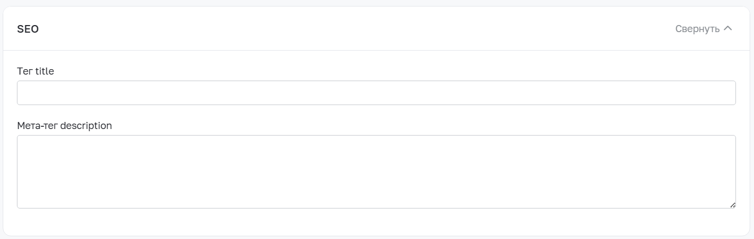
Task: Click the Тег title field label
Action: [35, 71]
